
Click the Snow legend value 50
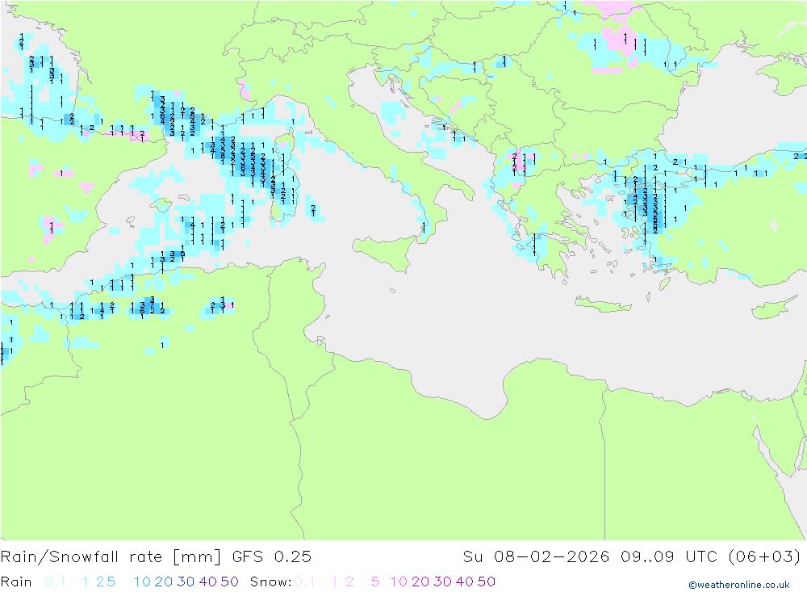(487, 582)
